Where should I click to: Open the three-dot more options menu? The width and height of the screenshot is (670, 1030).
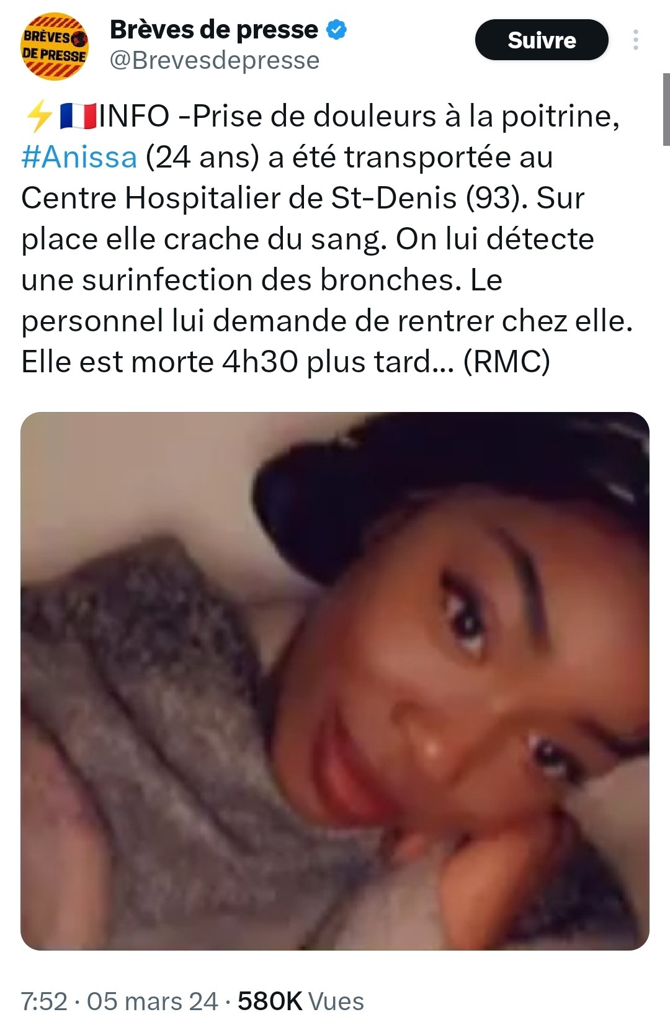635,40
